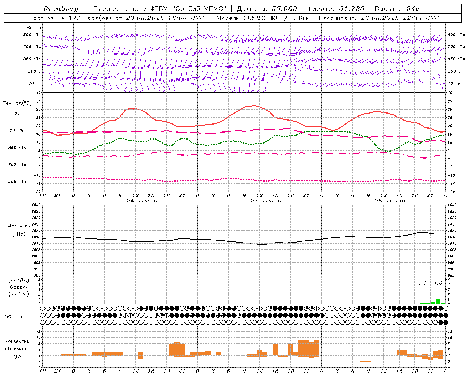Image resolution: width=467 pixels, height=374 pixels.
Task: Click the Orenburg station title
Action: click(x=61, y=9)
